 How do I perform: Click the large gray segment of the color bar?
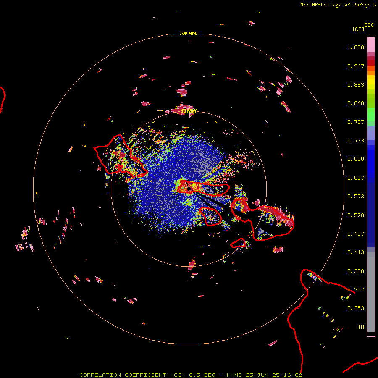point(371,292)
